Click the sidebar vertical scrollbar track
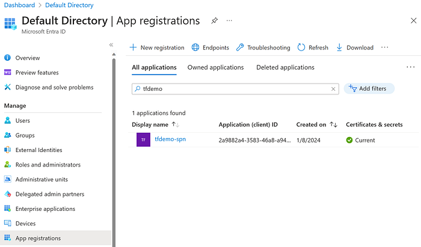 point(114,153)
